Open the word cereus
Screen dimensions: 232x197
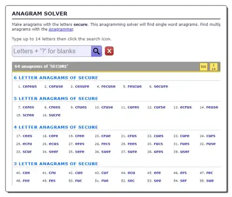[x=30, y=86]
